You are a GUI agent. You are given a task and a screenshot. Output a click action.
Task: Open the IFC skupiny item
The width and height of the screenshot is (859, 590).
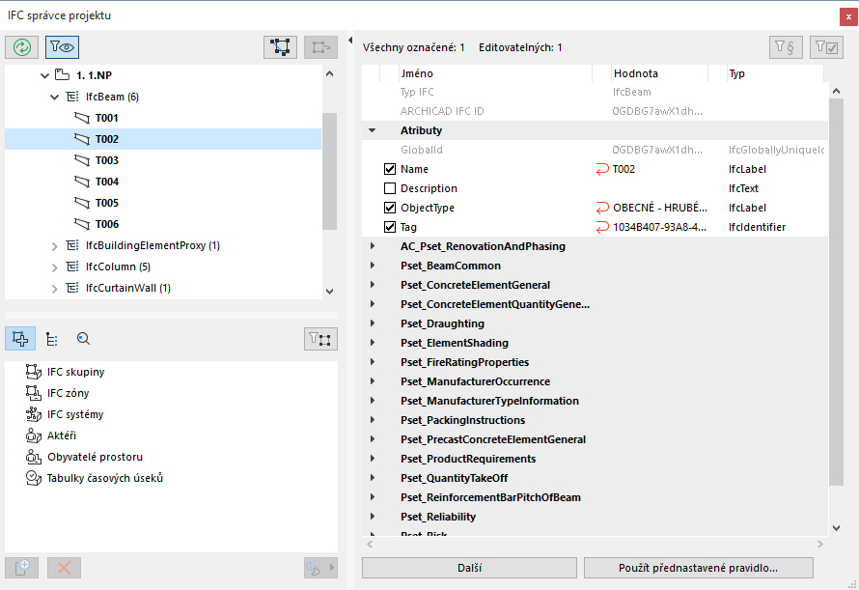[75, 372]
